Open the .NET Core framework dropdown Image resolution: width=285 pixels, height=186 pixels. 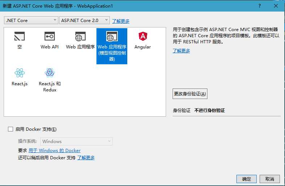pos(31,20)
